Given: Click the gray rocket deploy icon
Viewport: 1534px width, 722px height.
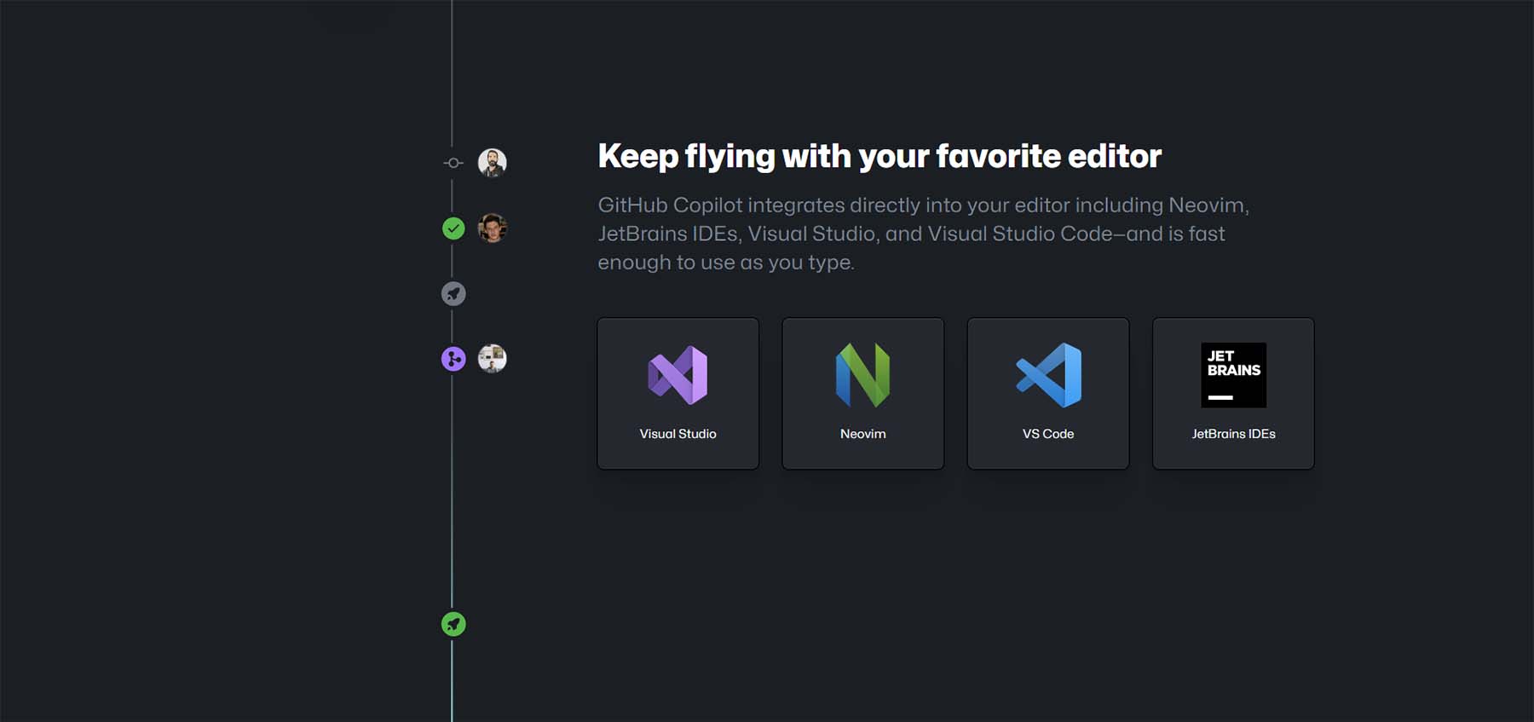Looking at the screenshot, I should [453, 294].
